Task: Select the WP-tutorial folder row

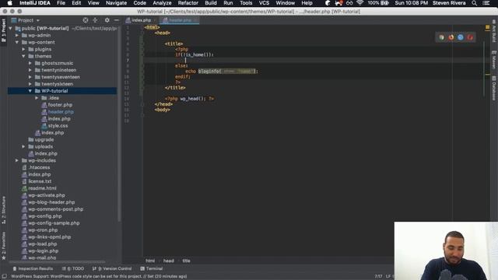Action: [x=62, y=91]
